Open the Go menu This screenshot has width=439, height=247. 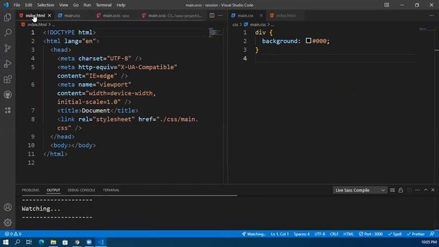(75, 5)
